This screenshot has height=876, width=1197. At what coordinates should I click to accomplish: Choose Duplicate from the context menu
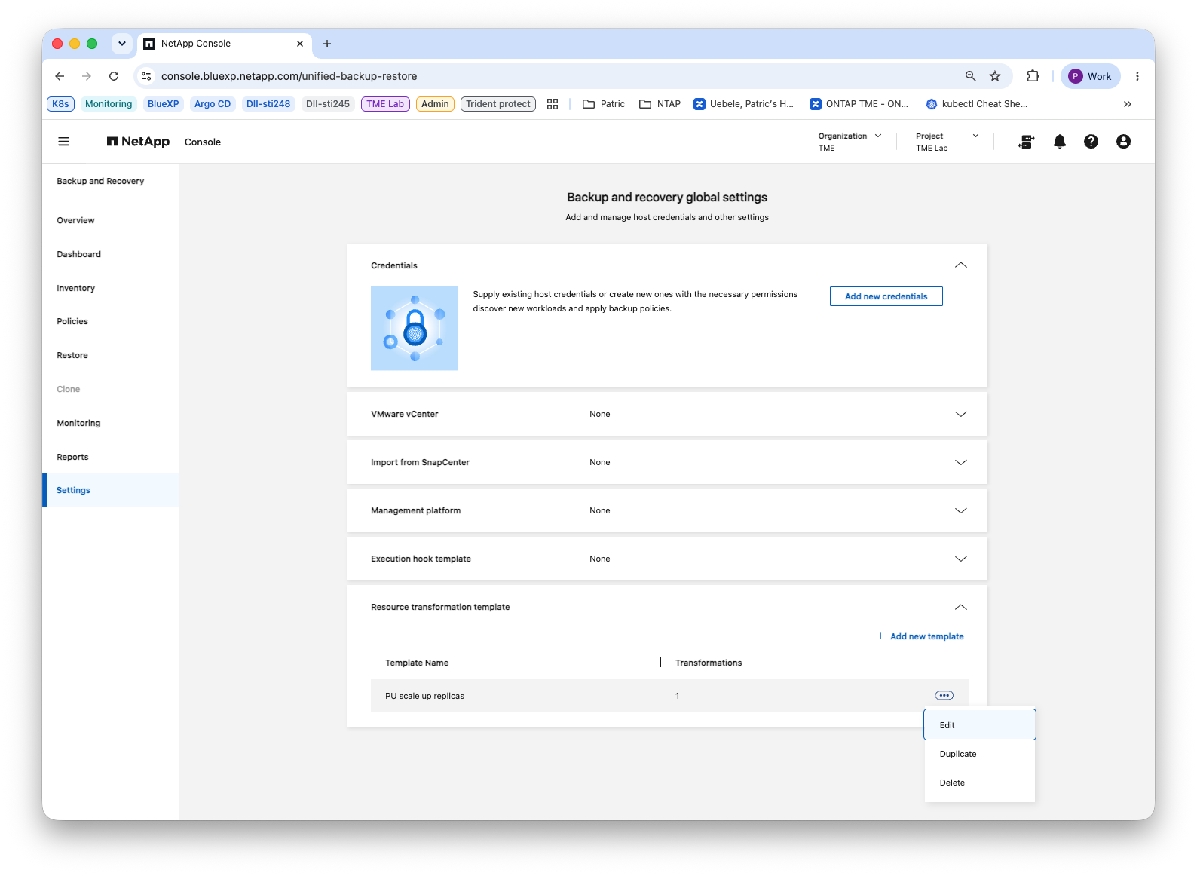pos(980,754)
